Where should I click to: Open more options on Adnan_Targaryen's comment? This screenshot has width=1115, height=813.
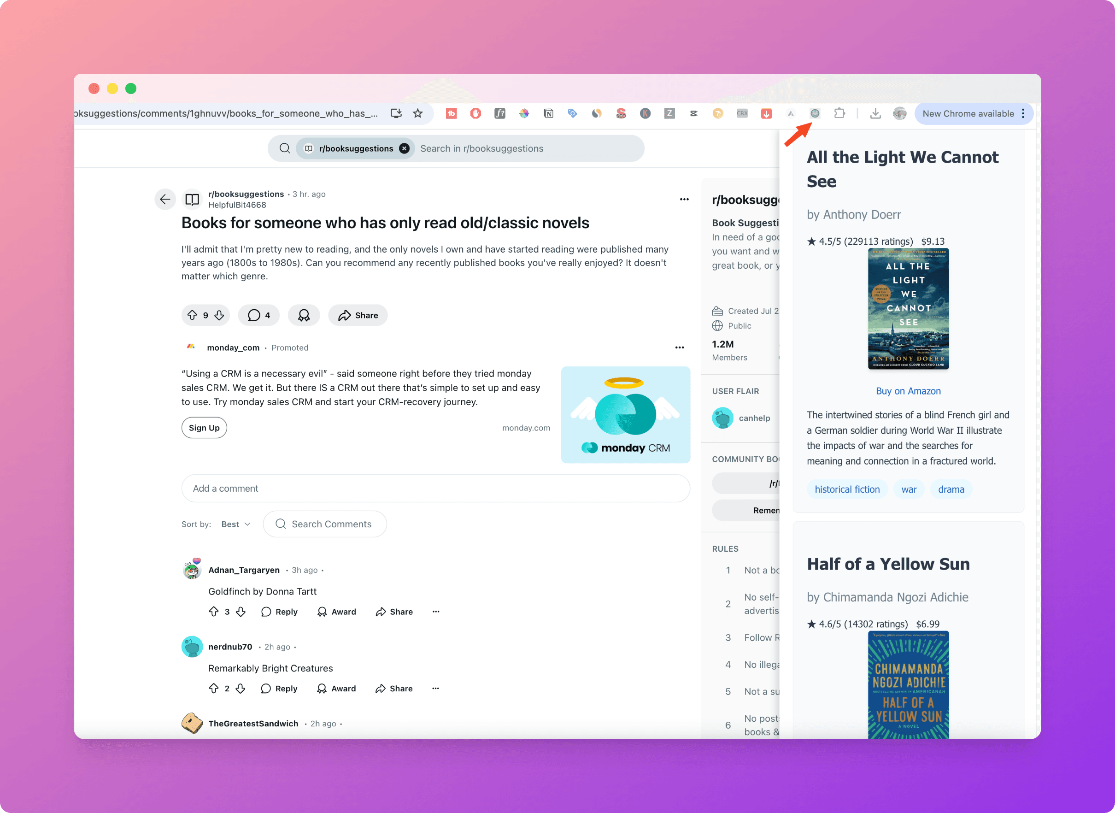[x=436, y=612]
